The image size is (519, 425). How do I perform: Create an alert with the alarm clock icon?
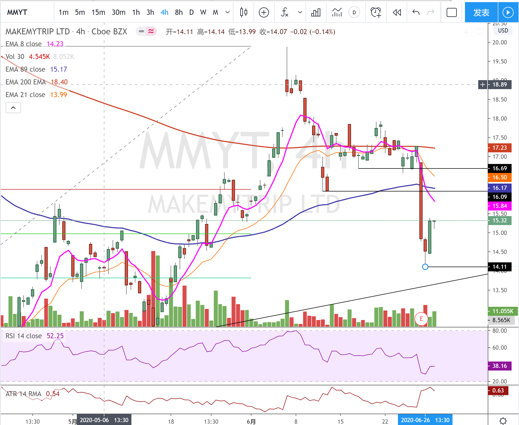tap(376, 12)
